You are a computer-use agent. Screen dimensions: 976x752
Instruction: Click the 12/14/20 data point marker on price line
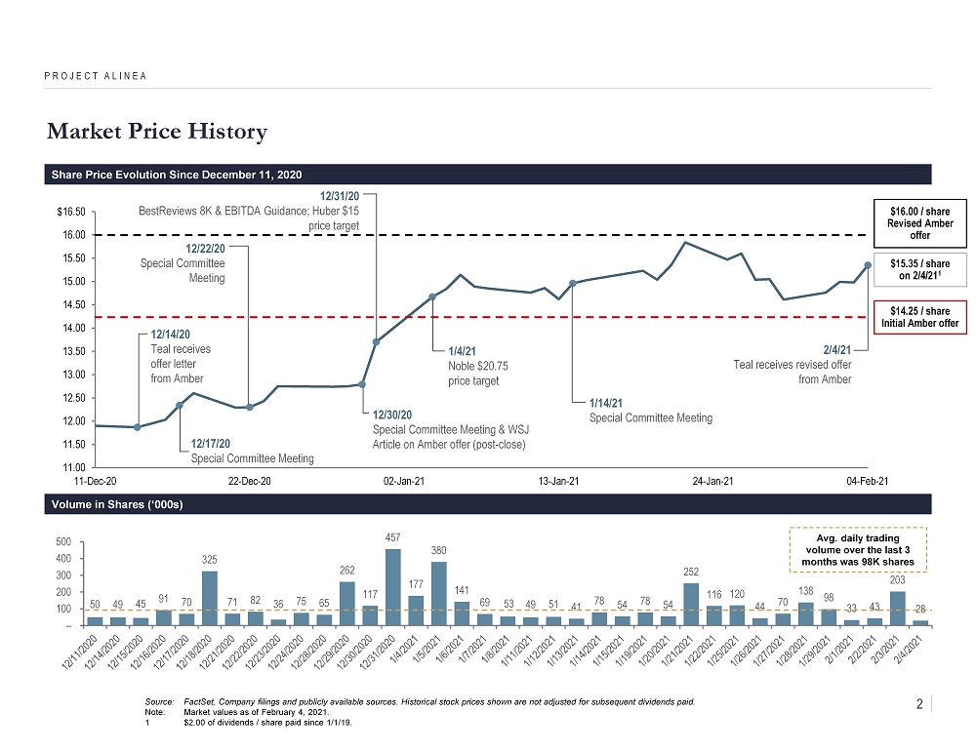pos(138,427)
